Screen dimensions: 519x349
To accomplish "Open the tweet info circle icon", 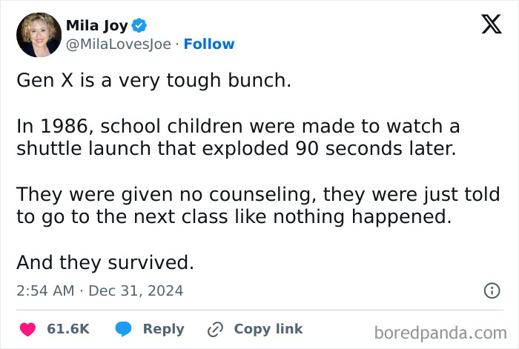I will [492, 291].
